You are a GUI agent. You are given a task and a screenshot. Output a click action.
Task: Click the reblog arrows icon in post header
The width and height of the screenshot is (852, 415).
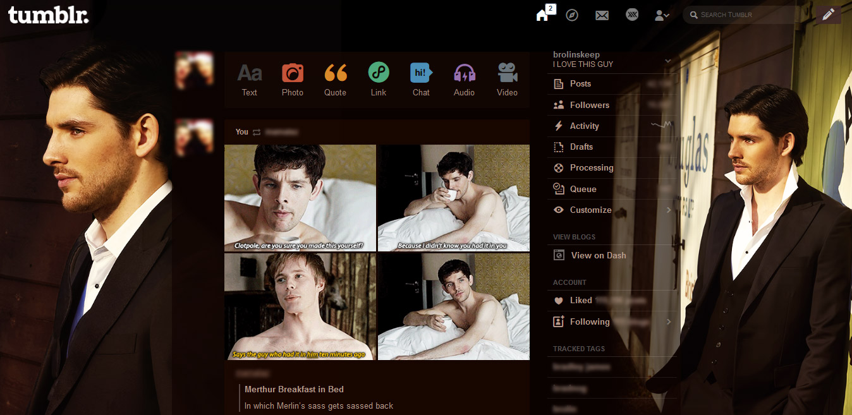point(256,132)
